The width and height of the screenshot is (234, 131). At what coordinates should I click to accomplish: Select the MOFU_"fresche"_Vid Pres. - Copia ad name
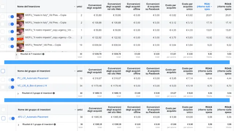[x=43, y=45]
